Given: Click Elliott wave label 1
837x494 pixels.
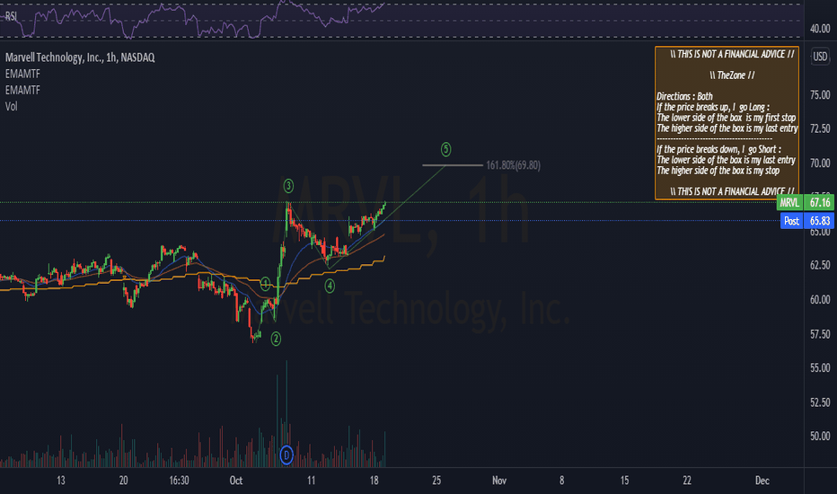Looking at the screenshot, I should click(265, 284).
